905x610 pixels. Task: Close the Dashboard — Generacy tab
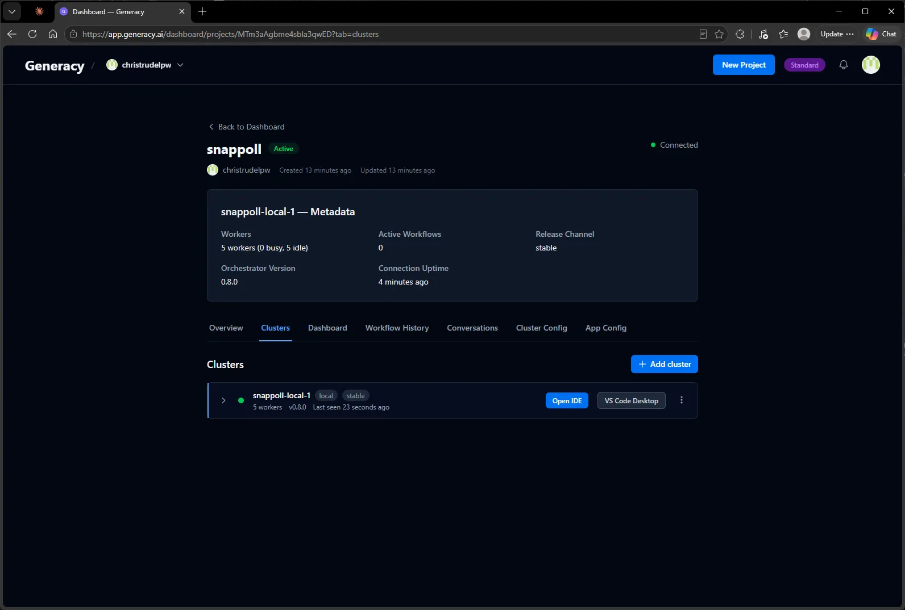point(182,11)
